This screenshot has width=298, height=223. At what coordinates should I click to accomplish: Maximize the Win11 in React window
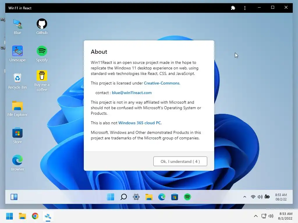272,7
